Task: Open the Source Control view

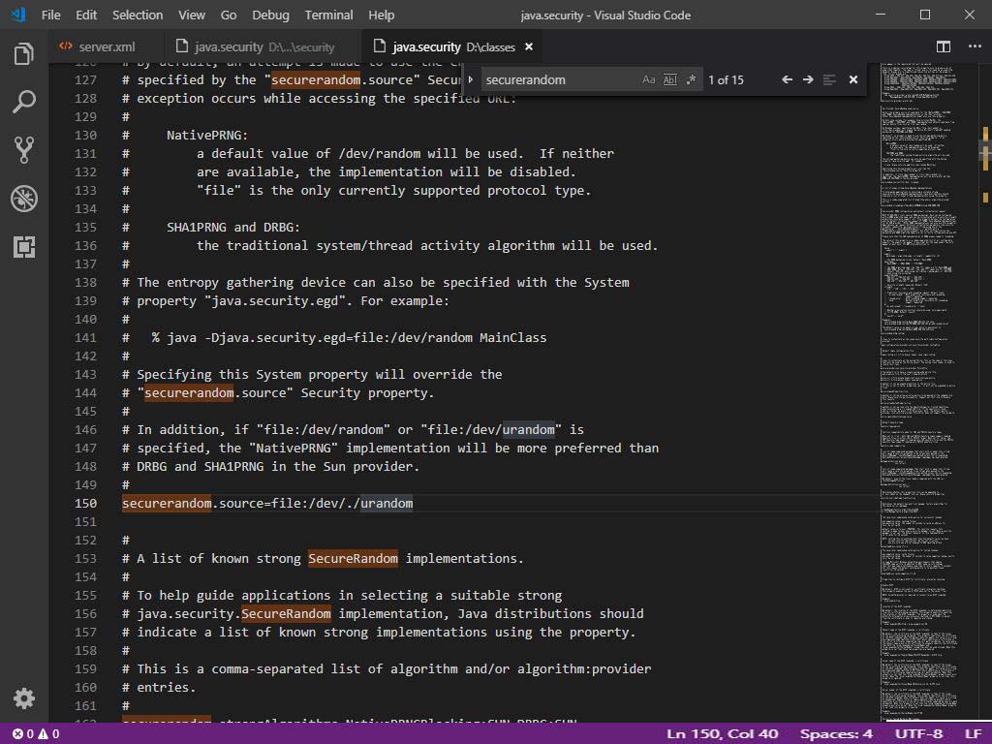Action: coord(24,149)
